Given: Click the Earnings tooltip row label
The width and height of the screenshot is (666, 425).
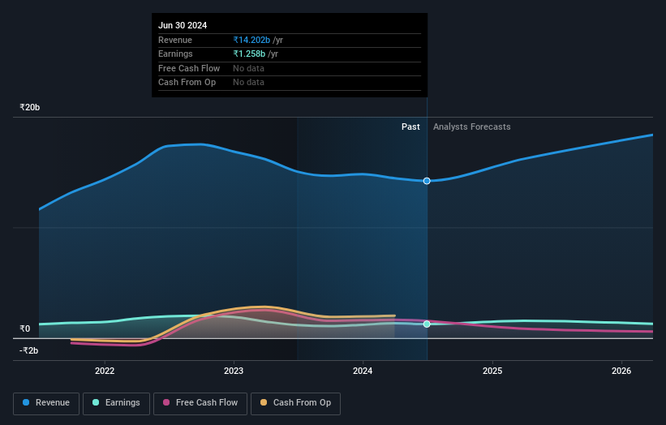Looking at the screenshot, I should (x=175, y=54).
